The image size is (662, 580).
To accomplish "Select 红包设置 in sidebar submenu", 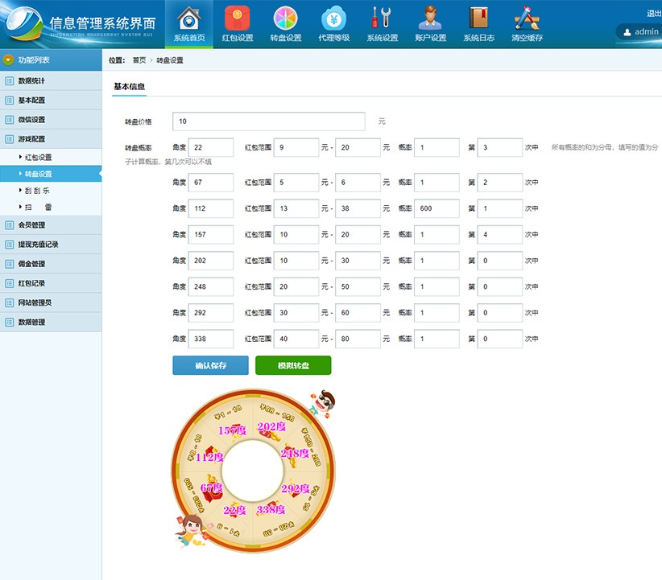I will tap(38, 158).
